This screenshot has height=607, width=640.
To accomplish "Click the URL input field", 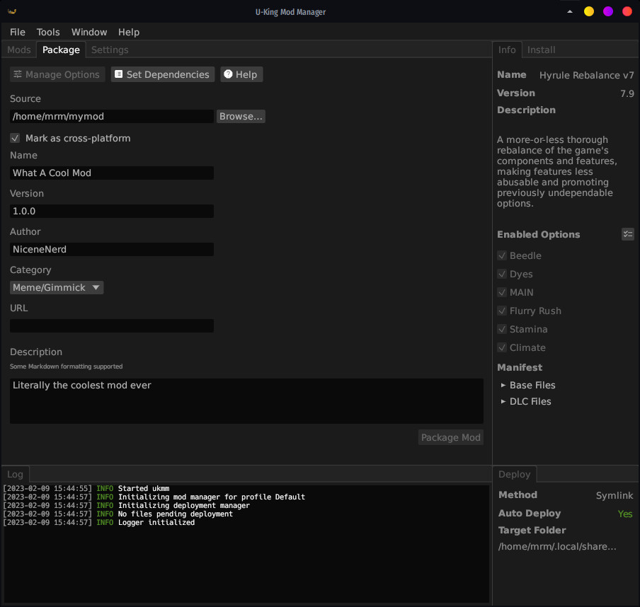I will coord(111,325).
